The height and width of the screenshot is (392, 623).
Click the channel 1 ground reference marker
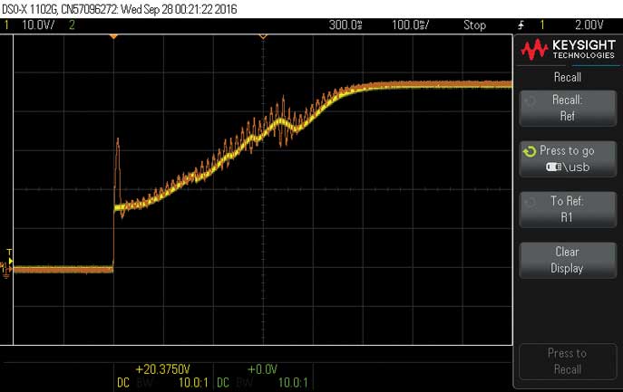pyautogui.click(x=8, y=271)
